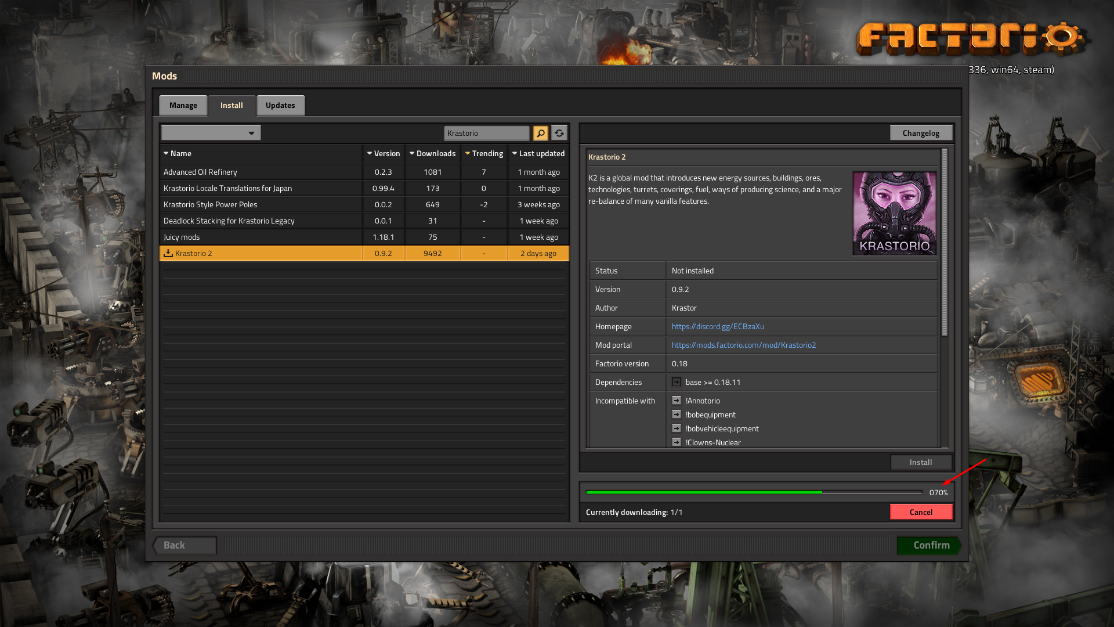Screen dimensions: 1114x627
Task: Click the Not installed status value
Action: click(x=693, y=271)
